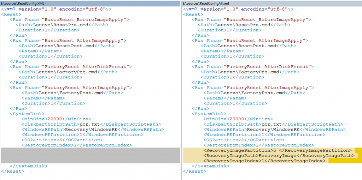The width and height of the screenshot is (362, 180).
Task: Select WindowsREPath Recovery\WindowsRE line in ResetConfigAll.xml
Action: point(275,129)
